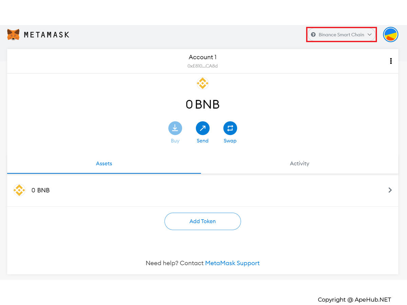Click the Account 1 name

202,57
